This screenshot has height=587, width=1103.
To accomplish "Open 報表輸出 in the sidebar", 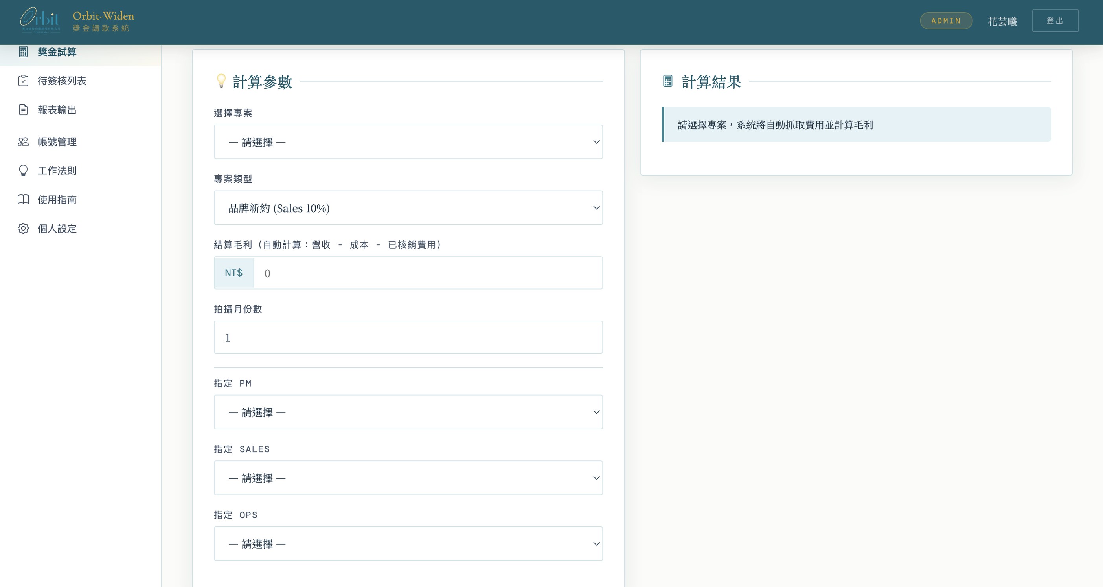I will pos(57,110).
